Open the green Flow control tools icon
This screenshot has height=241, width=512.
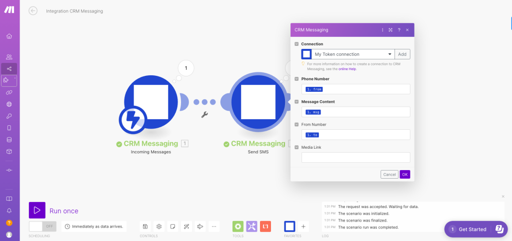[237, 227]
